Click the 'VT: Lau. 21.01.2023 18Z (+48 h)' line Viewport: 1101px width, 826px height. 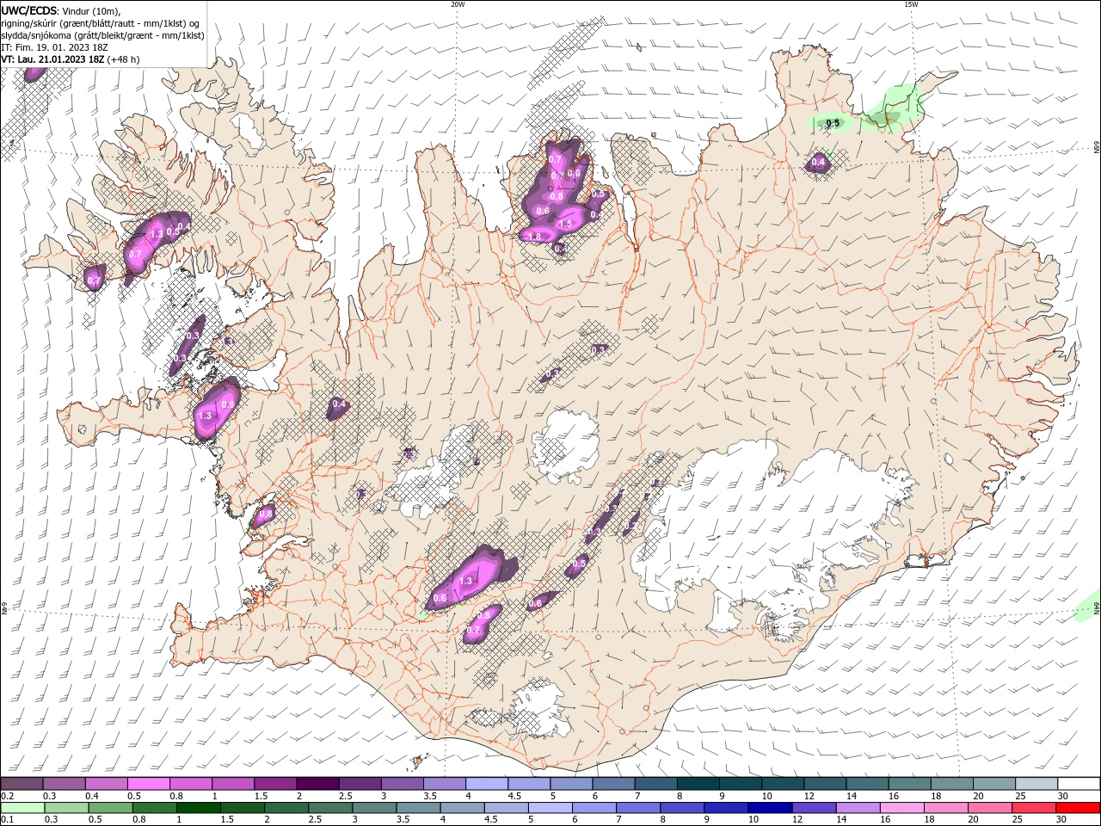71,59
